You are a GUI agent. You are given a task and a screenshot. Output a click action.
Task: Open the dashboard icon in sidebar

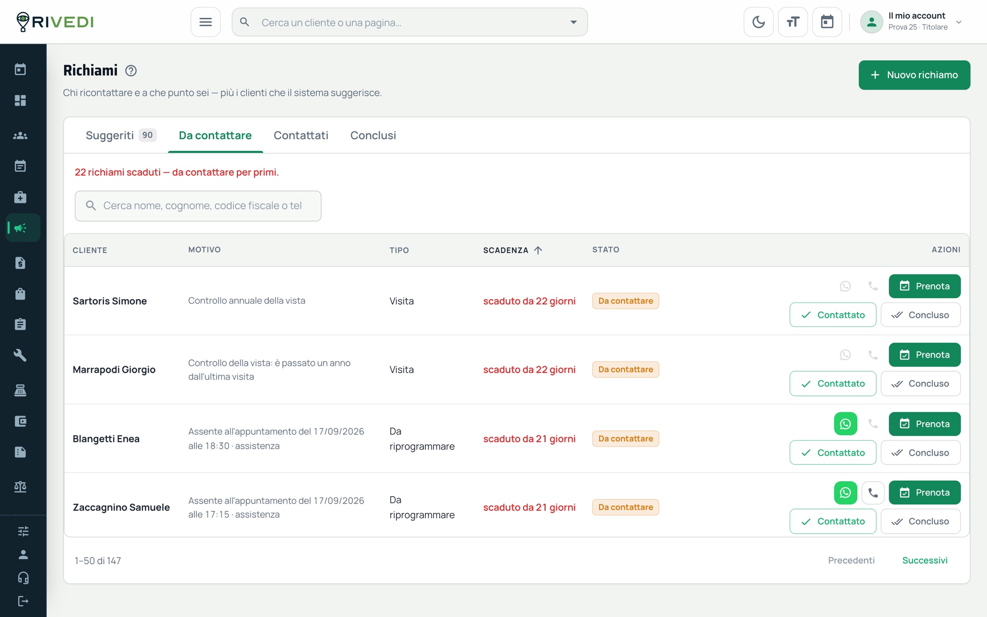[20, 100]
